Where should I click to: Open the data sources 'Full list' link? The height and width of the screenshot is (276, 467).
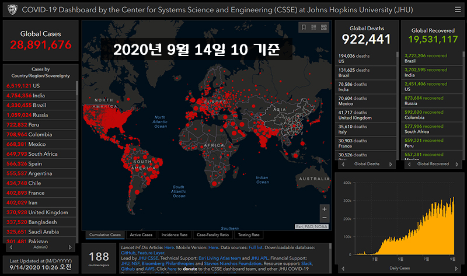click(256, 247)
